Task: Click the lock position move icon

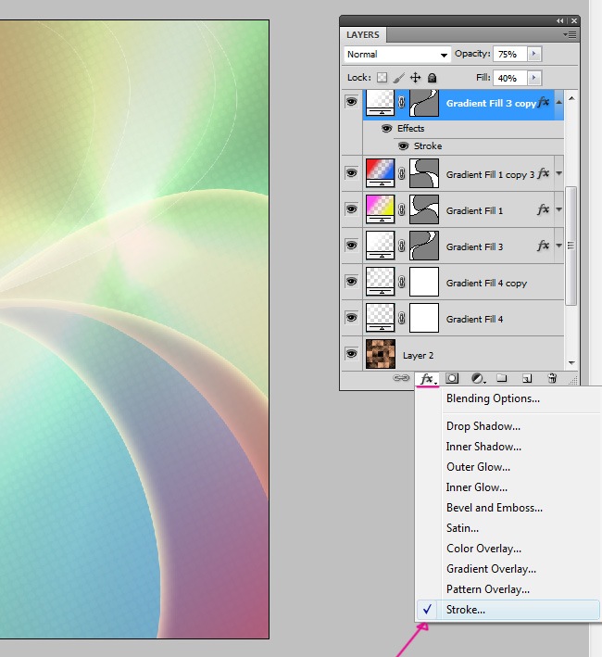Action: pos(416,79)
